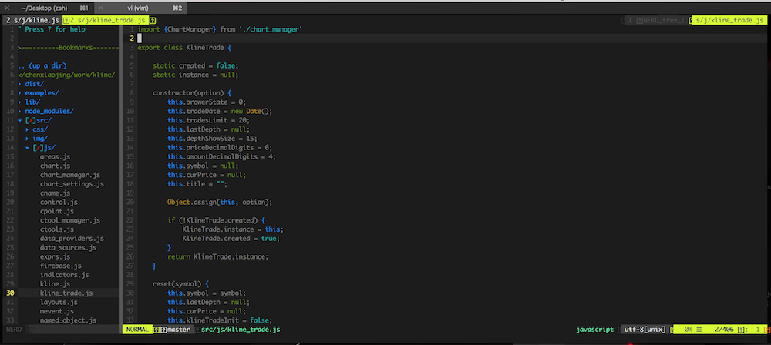Expand the examples/ folder arrow
The width and height of the screenshot is (771, 345).
[20, 93]
